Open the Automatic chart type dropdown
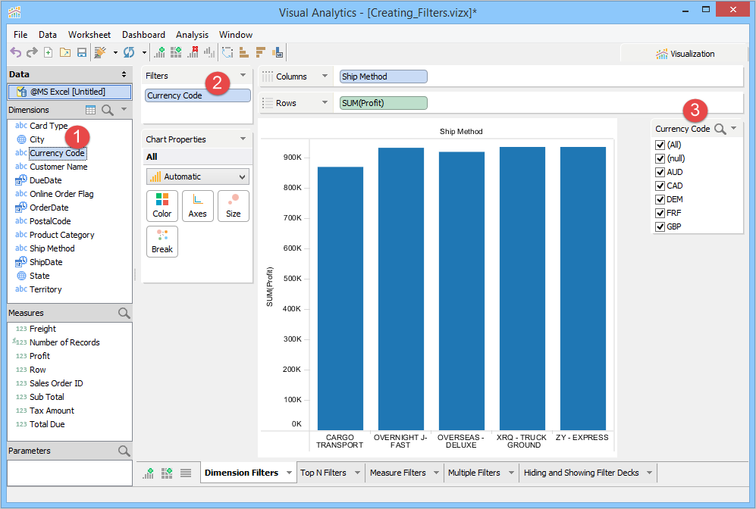756x509 pixels. [197, 176]
